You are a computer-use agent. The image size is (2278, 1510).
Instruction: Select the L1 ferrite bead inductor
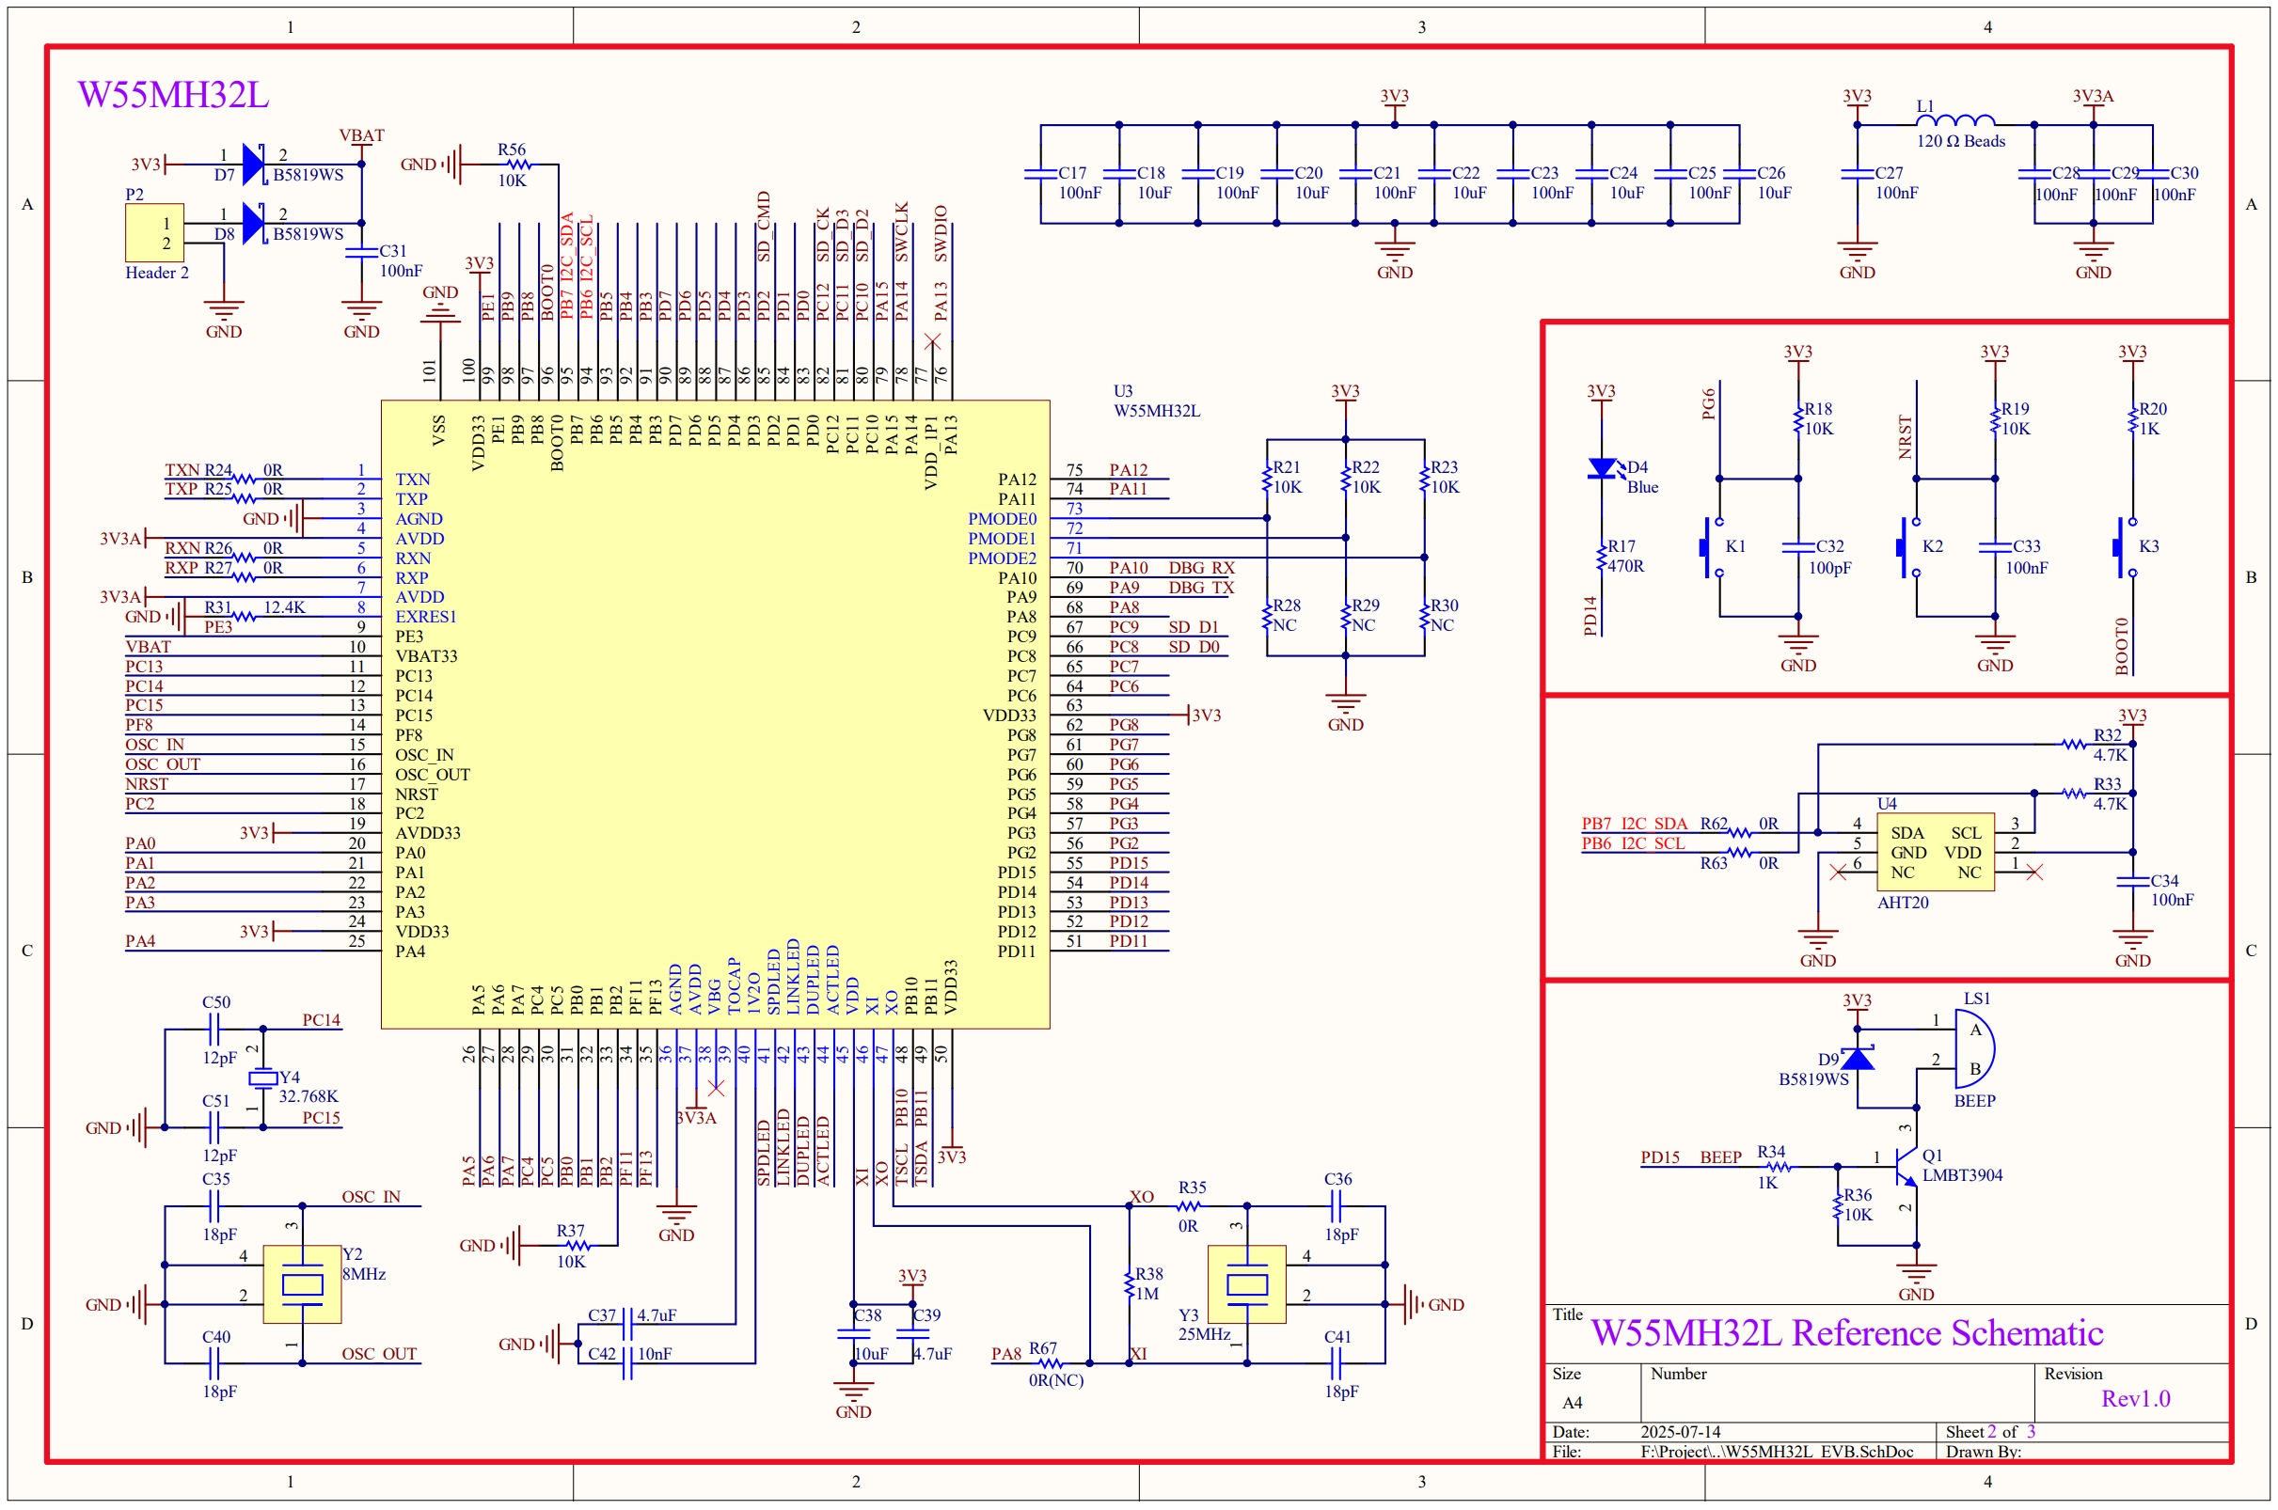[x=1954, y=120]
